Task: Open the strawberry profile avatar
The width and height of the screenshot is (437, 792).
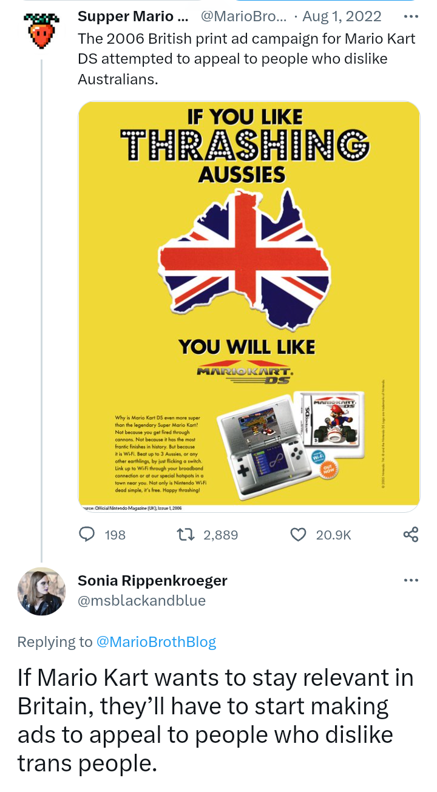Action: (x=41, y=30)
